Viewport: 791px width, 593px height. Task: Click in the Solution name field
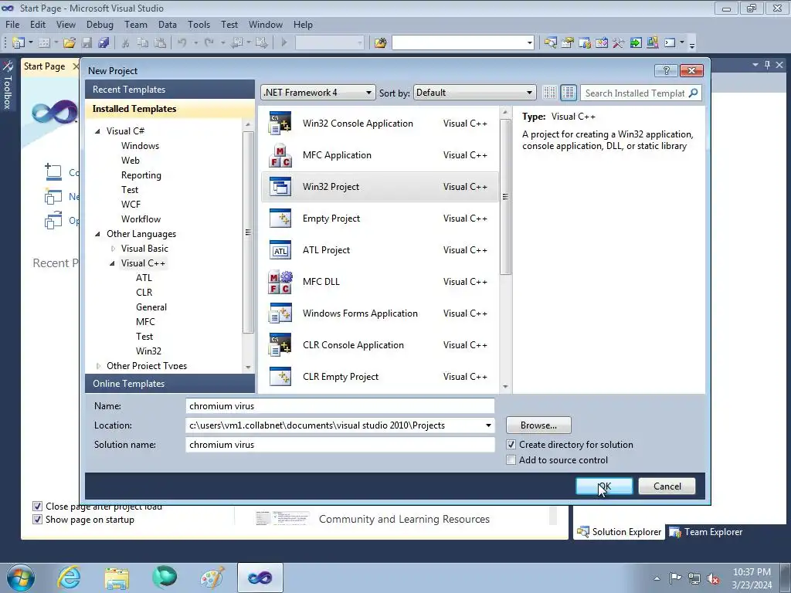pyautogui.click(x=340, y=444)
